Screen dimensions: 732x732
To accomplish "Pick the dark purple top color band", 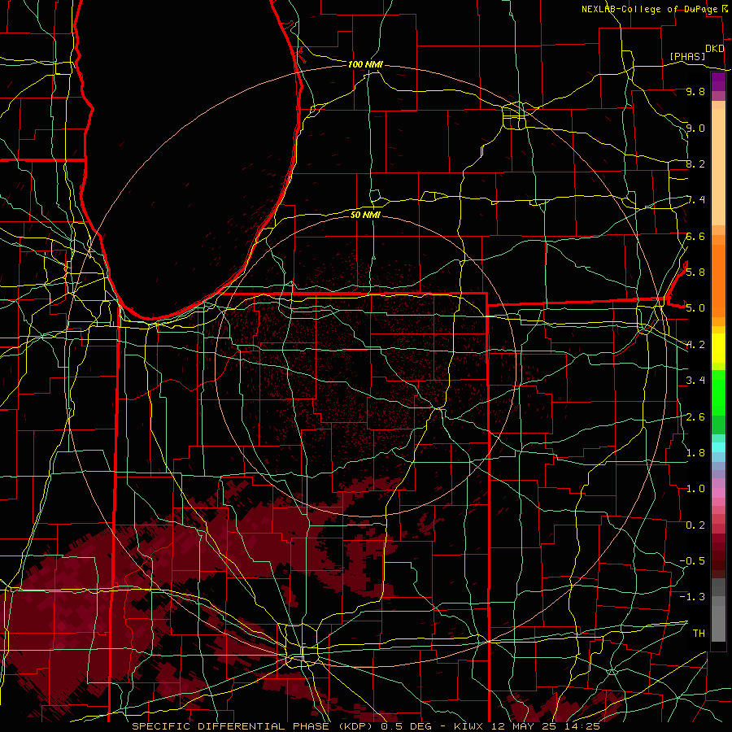I will tap(718, 82).
